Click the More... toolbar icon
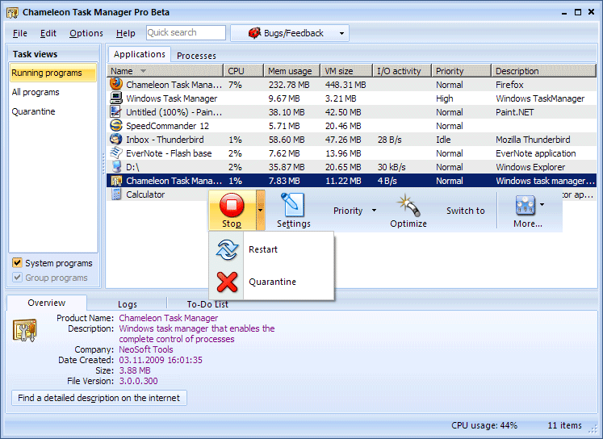 coord(526,205)
